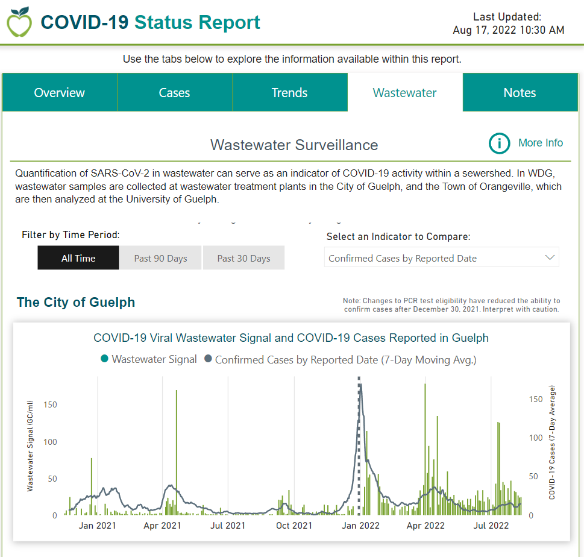Click the Jan 2022 axis label
The height and width of the screenshot is (557, 584).
point(360,525)
